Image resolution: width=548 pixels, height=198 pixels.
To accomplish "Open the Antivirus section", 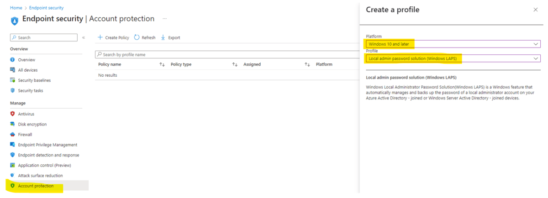I will click(26, 114).
